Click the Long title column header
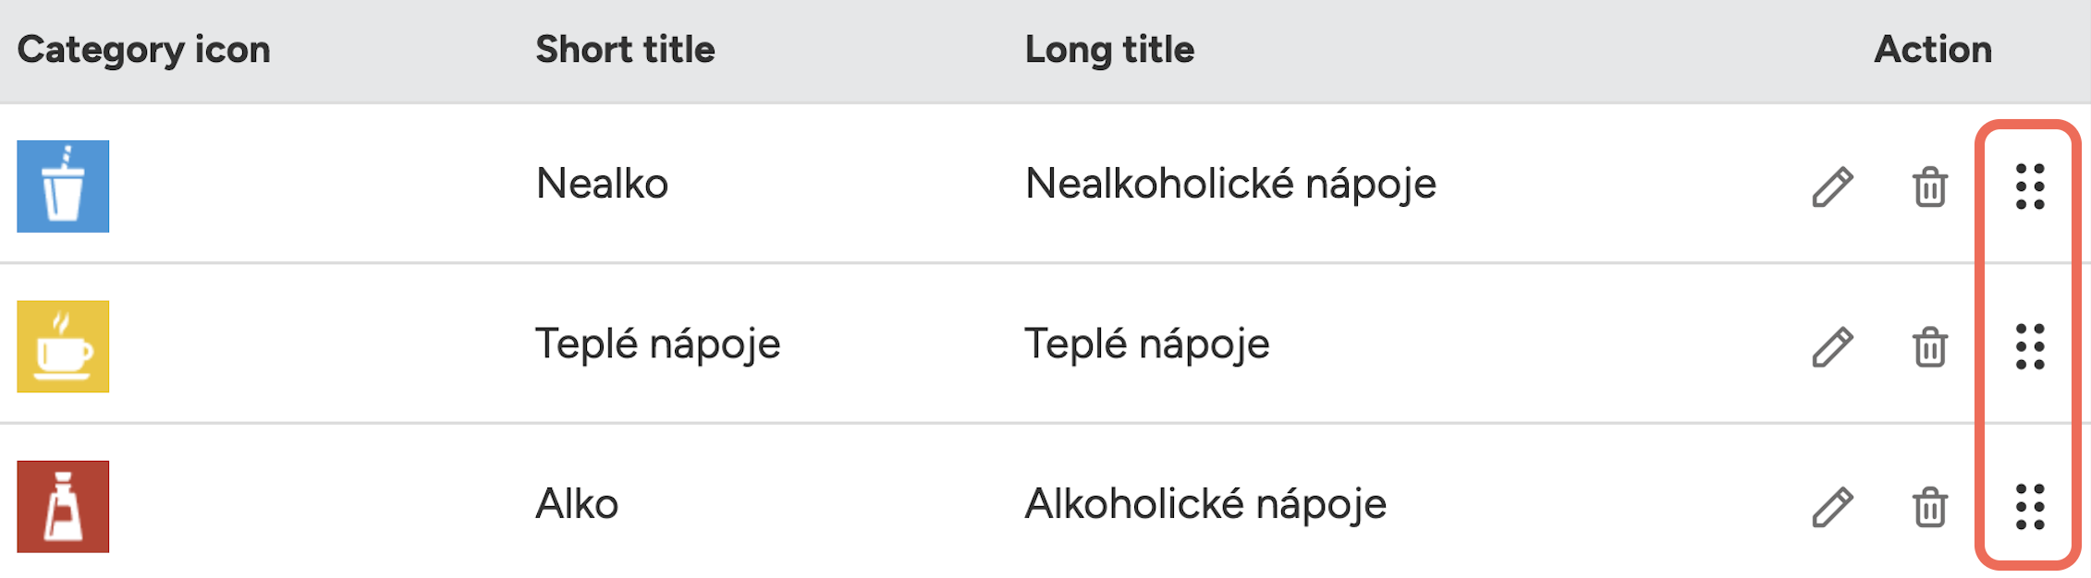 click(1109, 50)
